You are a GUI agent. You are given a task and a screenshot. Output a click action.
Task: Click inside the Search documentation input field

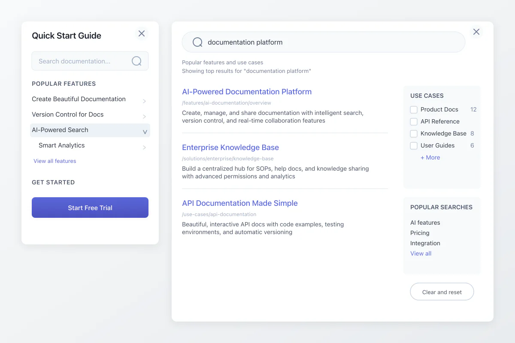(x=77, y=61)
